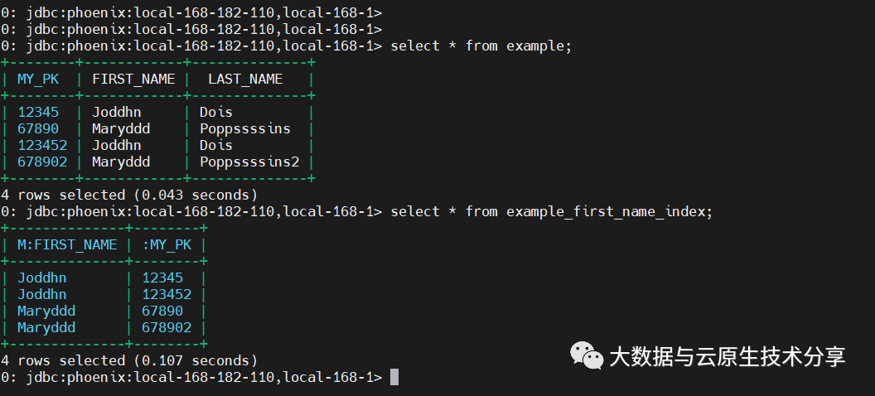Click the Dois cell in the first row
This screenshot has height=396, width=875.
tap(216, 112)
